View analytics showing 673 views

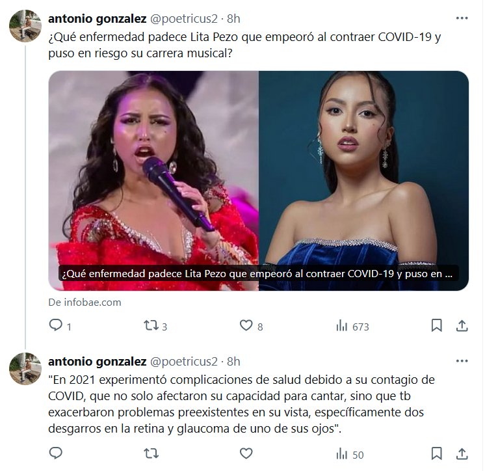pos(352,326)
